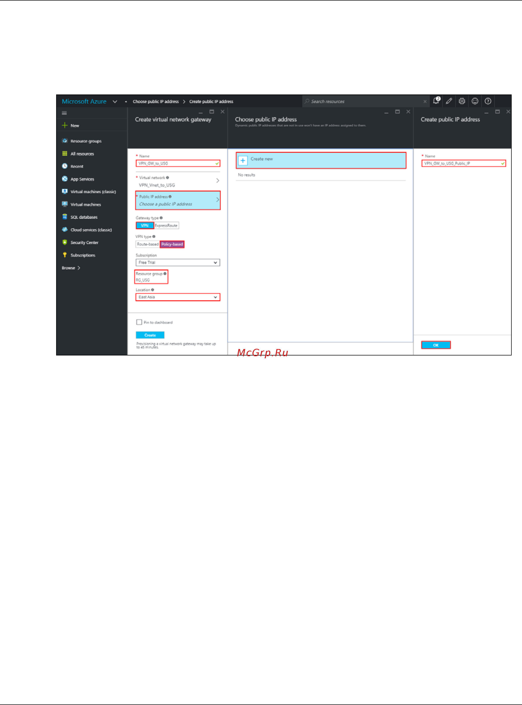Click the Recent clock icon
Image resolution: width=522 pixels, height=705 pixels.
[65, 166]
